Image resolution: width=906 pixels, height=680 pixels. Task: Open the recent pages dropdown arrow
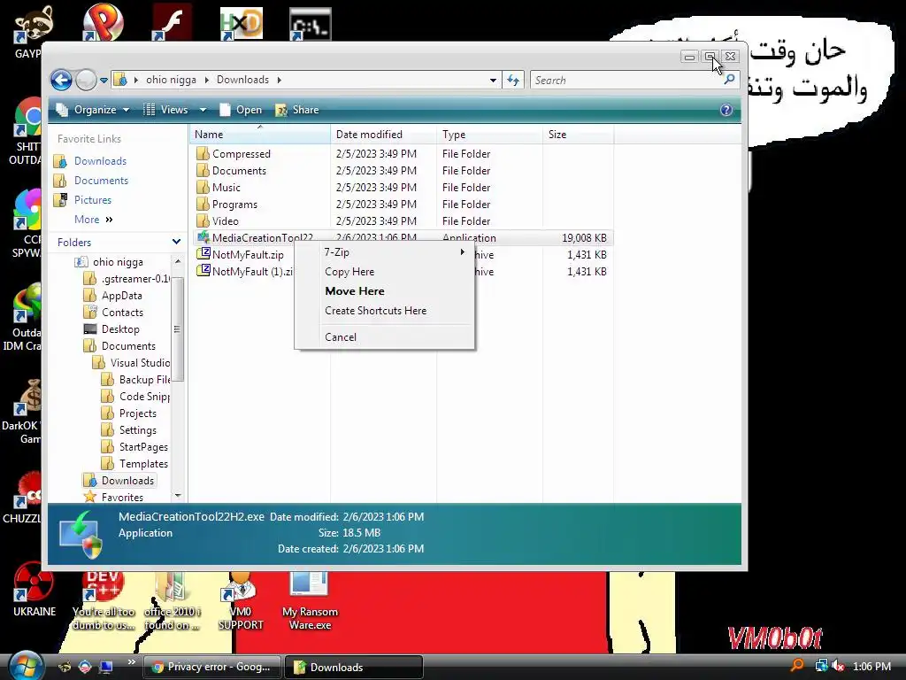(x=104, y=81)
